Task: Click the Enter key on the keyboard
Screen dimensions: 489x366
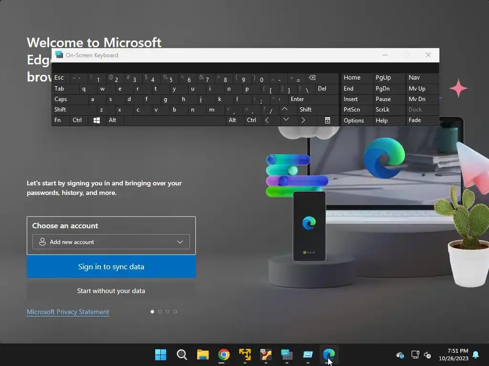Action: (x=313, y=99)
